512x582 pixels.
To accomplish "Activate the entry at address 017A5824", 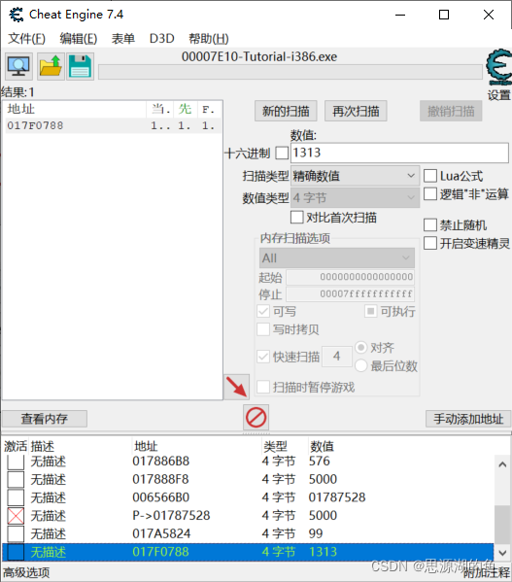I will [16, 533].
